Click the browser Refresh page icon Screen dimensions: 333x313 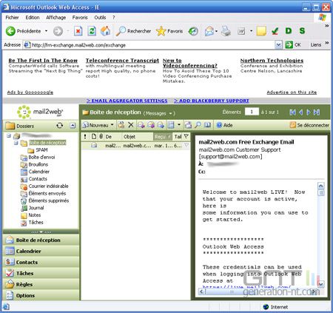(x=92, y=31)
